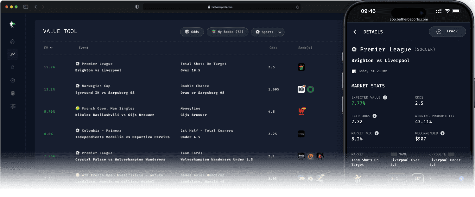Screen dimensions: 475x197
Task: Click the info icon beside Fair Odds
Action: tap(375, 116)
